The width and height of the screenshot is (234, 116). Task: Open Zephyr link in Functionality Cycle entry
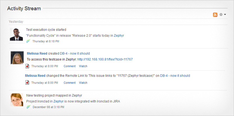click(x=119, y=36)
